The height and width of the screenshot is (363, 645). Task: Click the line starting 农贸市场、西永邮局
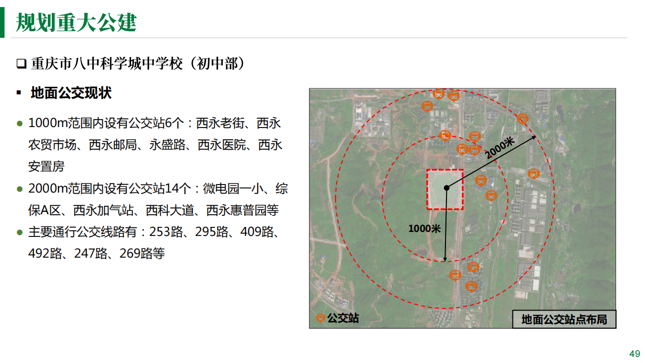155,145
